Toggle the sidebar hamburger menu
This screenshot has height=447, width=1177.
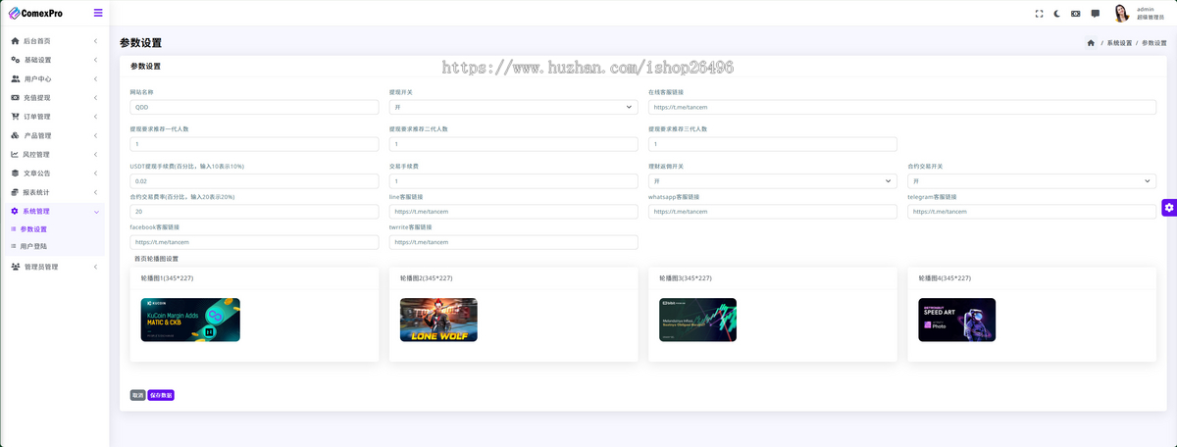click(x=98, y=13)
